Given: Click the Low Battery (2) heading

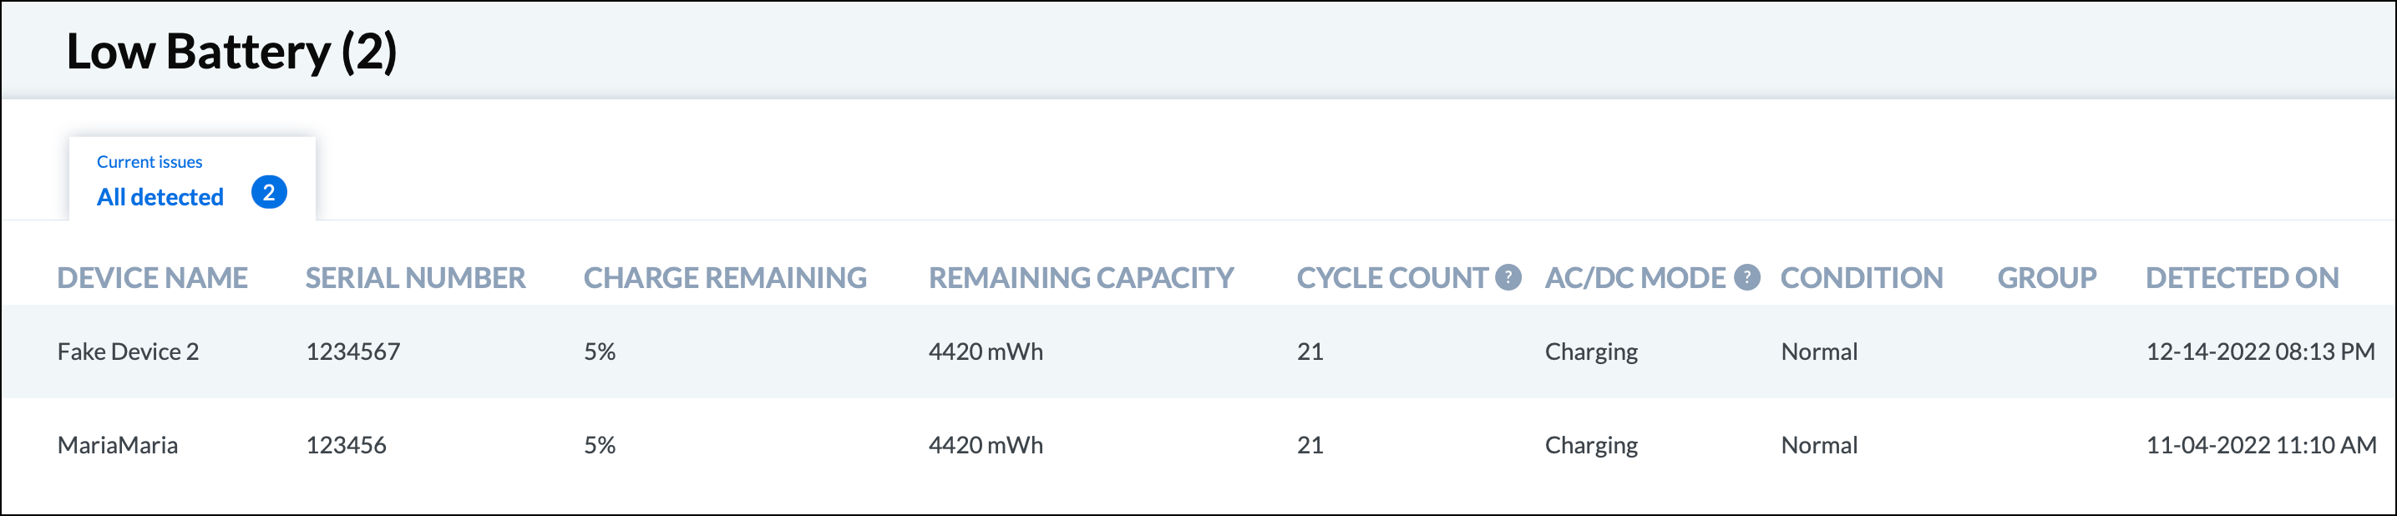Looking at the screenshot, I should [x=231, y=51].
